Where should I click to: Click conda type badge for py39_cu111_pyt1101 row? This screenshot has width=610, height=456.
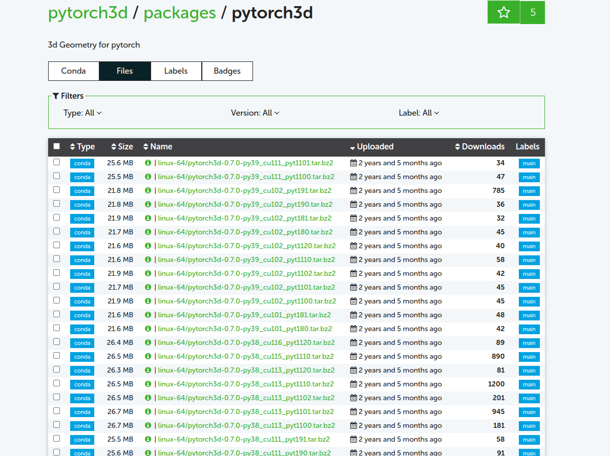[x=82, y=163]
